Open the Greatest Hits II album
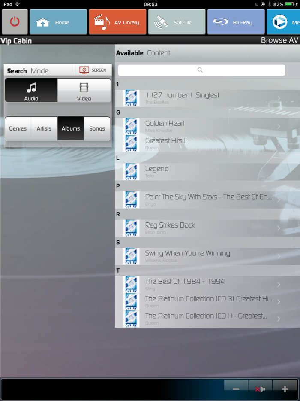The width and height of the screenshot is (300, 401). coord(207,144)
